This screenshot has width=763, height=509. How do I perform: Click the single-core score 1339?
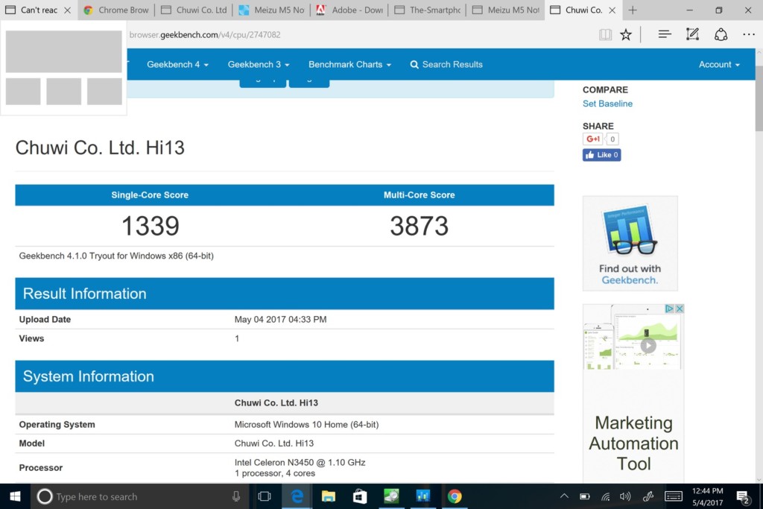point(151,226)
